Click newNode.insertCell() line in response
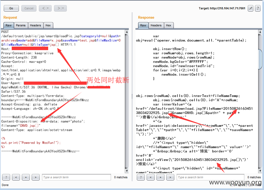Image resolution: width=264 pixels, height=190 pixels. [x=184, y=75]
